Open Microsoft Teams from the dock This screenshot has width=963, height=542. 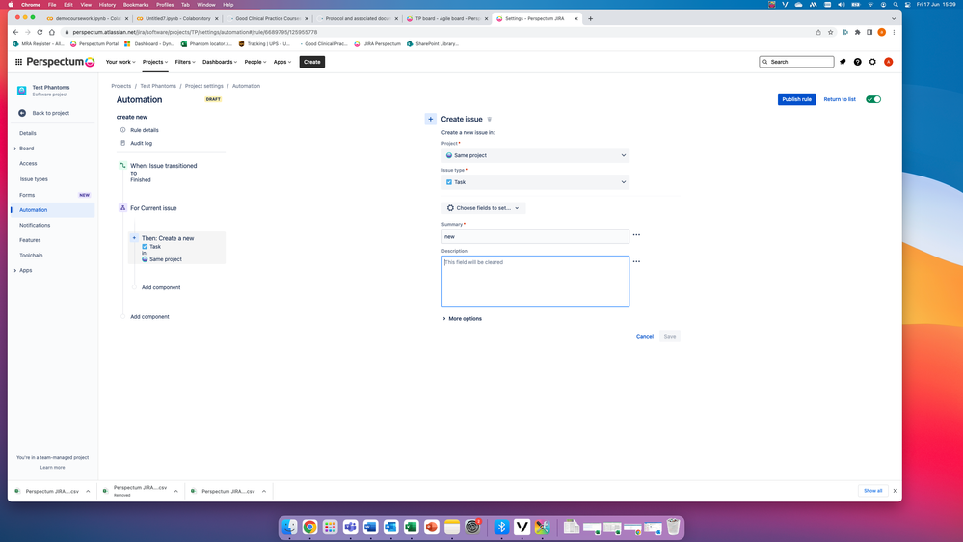coord(350,527)
